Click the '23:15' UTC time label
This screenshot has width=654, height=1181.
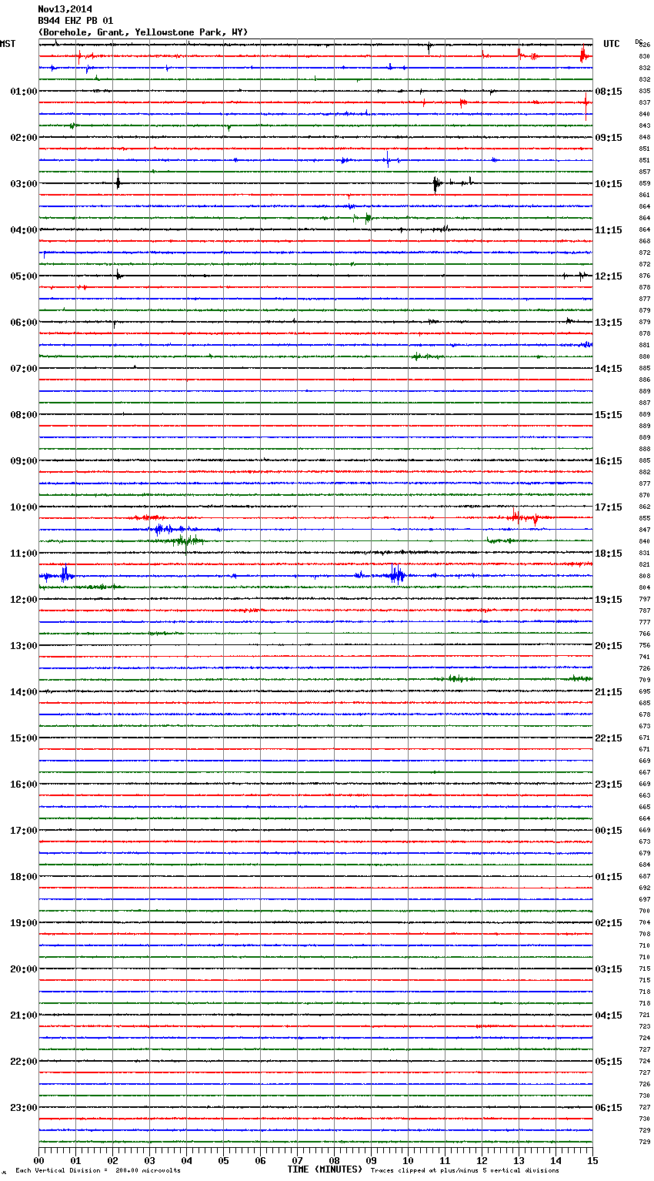click(609, 785)
